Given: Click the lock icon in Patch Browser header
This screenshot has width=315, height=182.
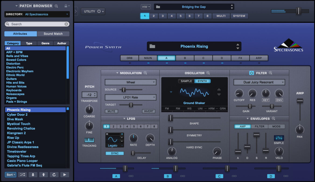Looking at the screenshot, I should [66, 6].
